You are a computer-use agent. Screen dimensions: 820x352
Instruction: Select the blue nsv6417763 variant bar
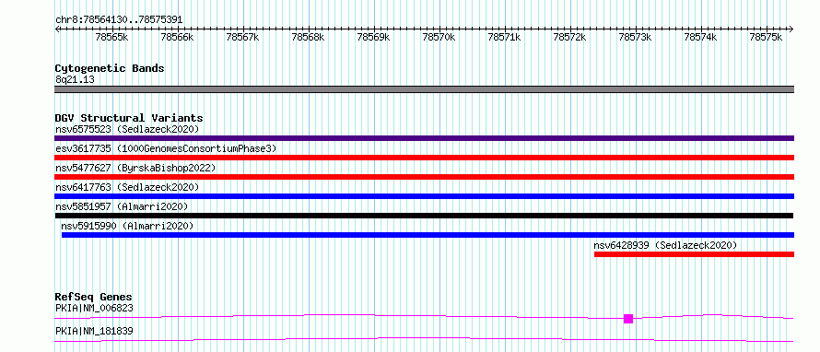pyautogui.click(x=424, y=196)
